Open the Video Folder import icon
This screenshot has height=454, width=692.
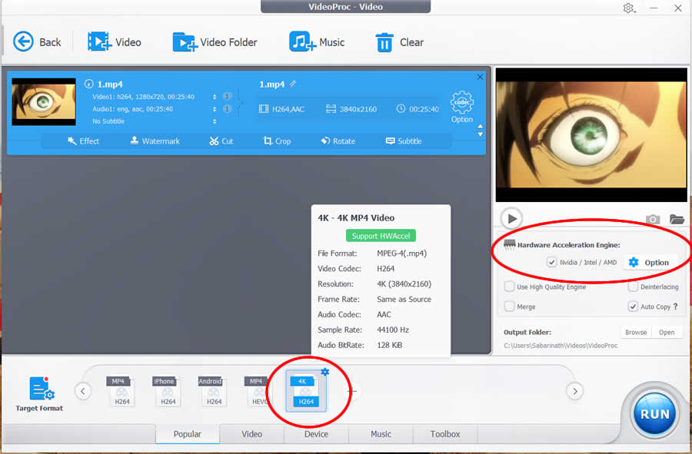[185, 41]
